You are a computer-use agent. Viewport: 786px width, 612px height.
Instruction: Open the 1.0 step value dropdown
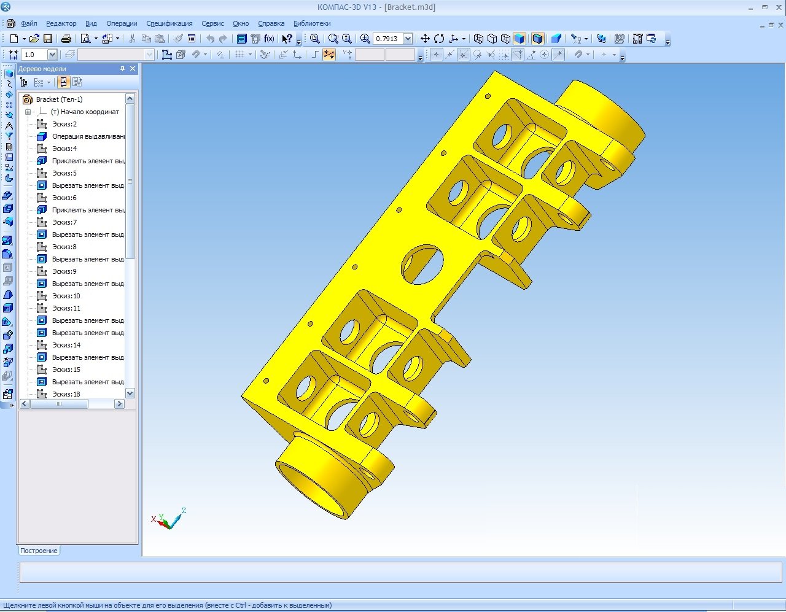[52, 55]
